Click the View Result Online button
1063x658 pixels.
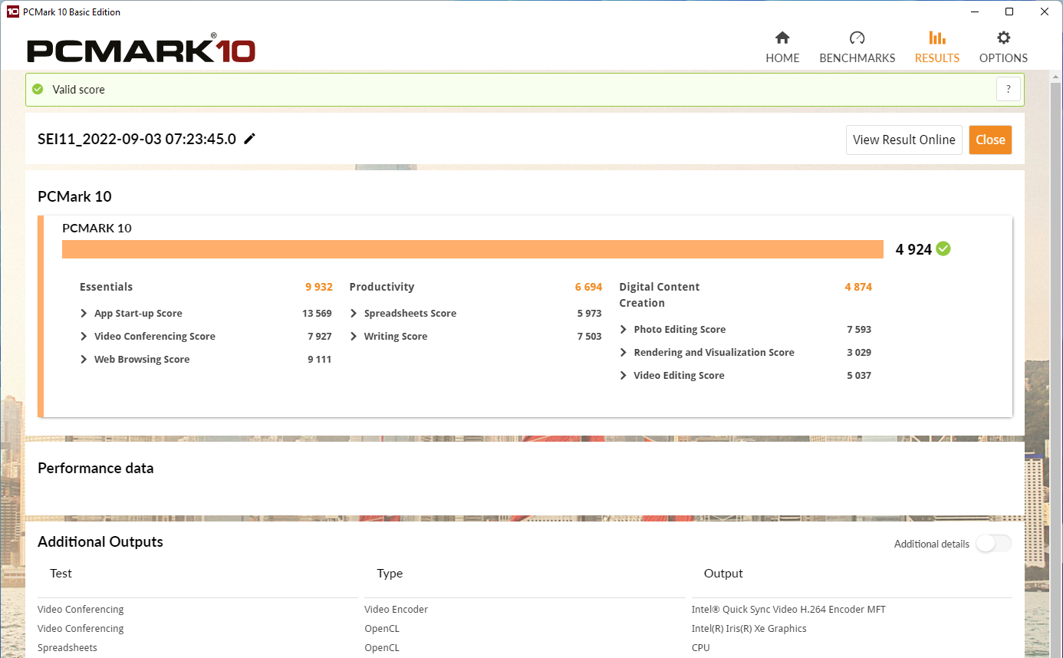click(903, 140)
